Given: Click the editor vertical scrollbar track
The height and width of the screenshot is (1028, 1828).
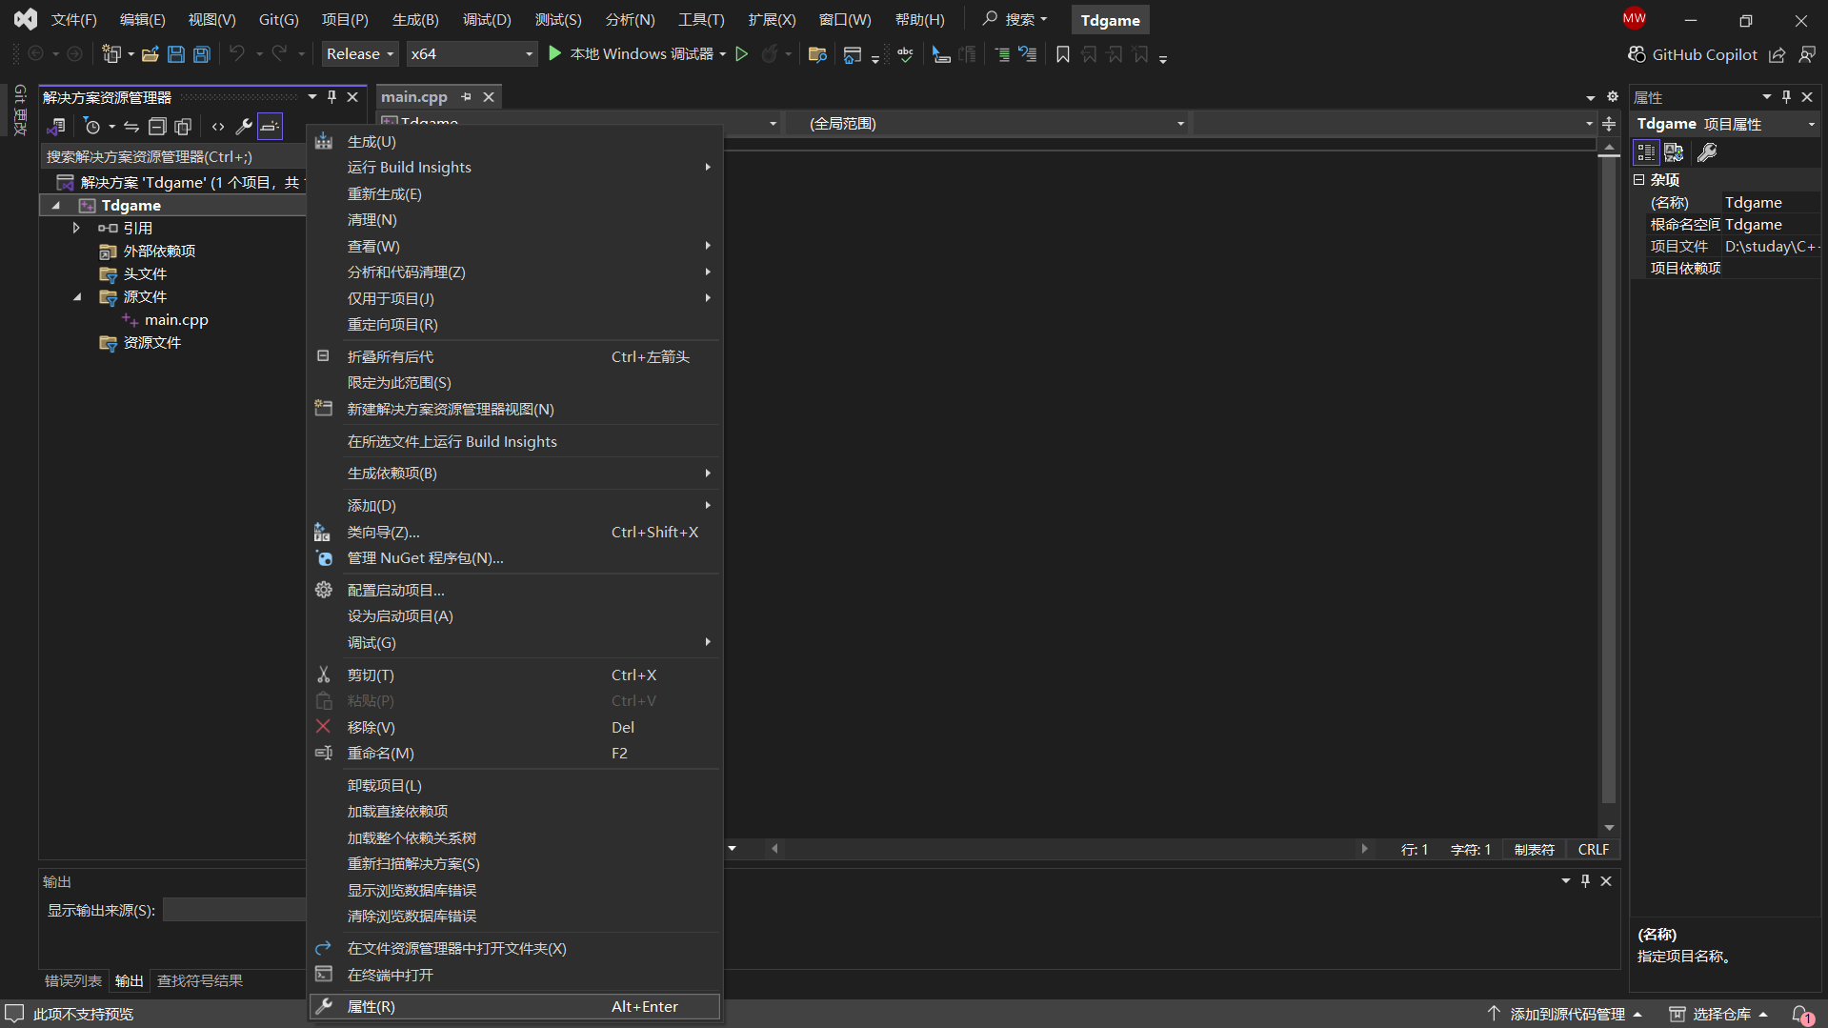Looking at the screenshot, I should click(x=1609, y=476).
